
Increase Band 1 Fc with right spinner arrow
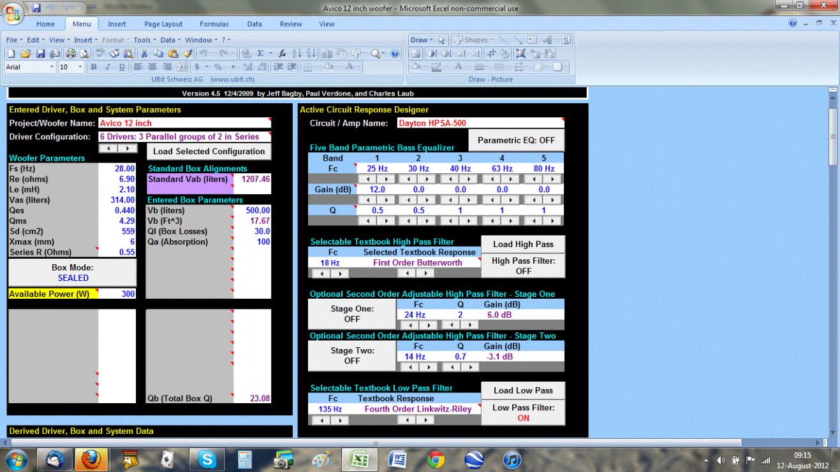387,180
